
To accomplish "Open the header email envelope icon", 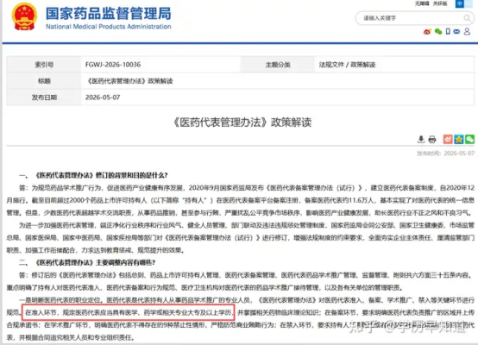I will (456, 31).
